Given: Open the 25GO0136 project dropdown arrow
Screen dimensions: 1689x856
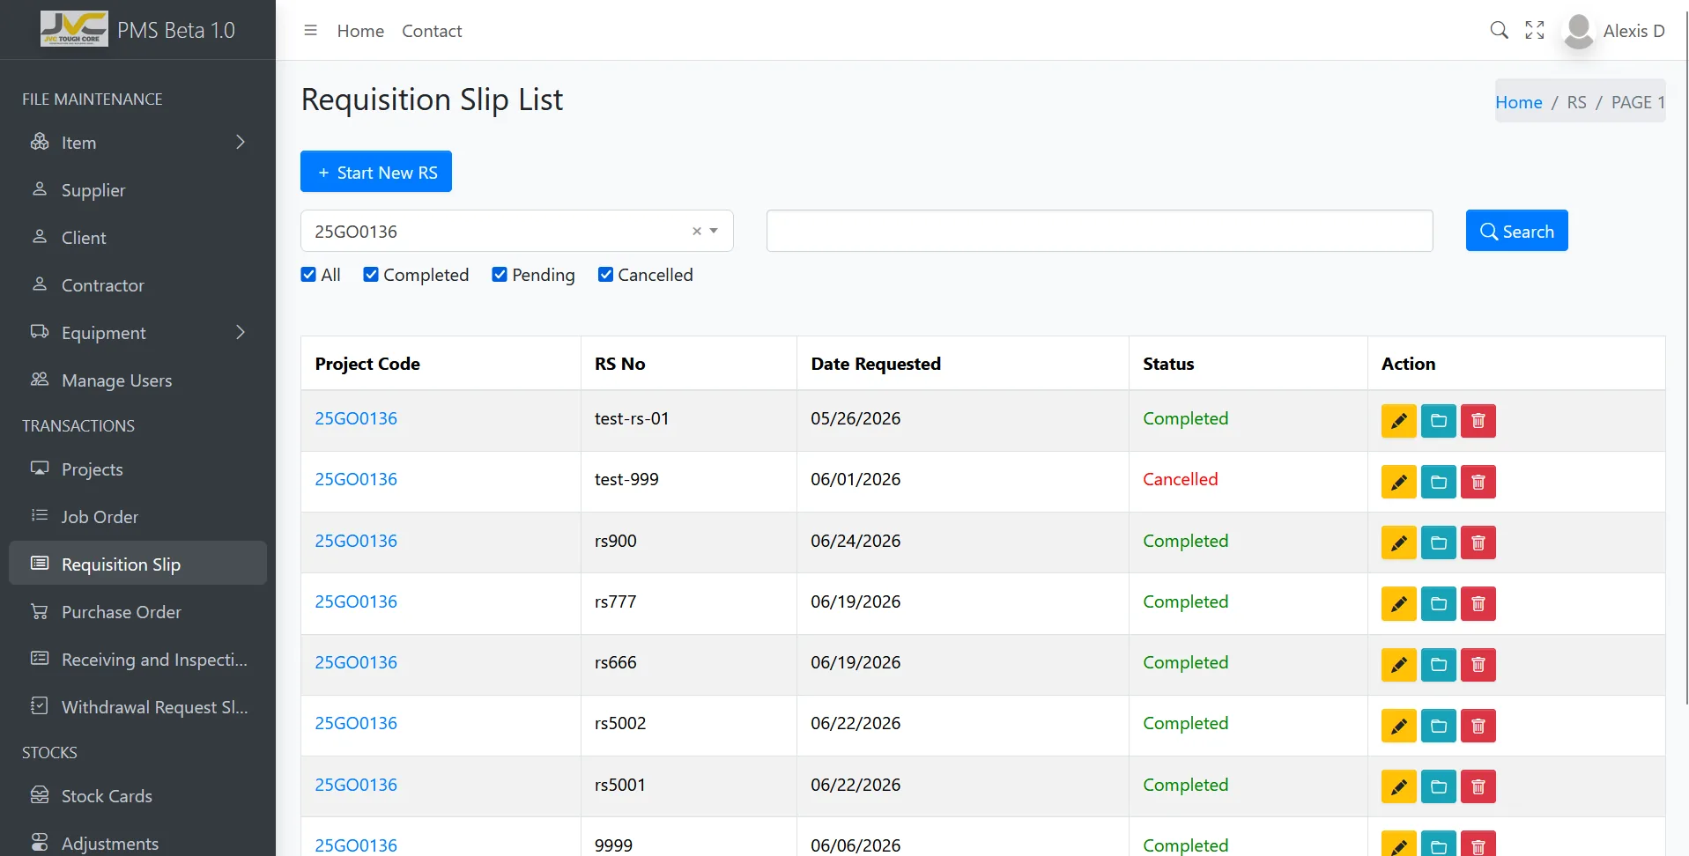Looking at the screenshot, I should click(x=714, y=231).
